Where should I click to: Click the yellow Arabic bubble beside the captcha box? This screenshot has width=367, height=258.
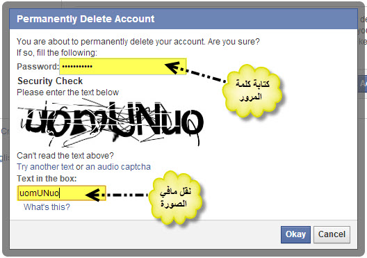(176, 197)
